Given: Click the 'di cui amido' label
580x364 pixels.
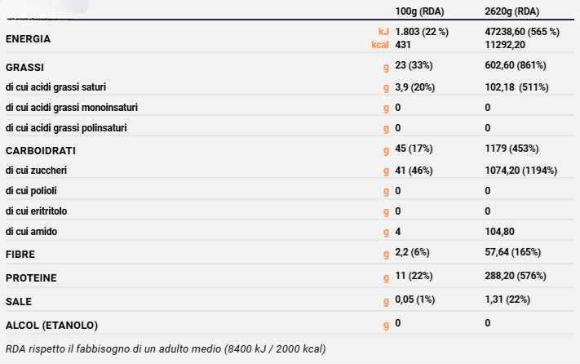Looking at the screenshot, I should [29, 232].
